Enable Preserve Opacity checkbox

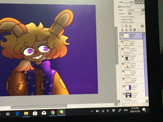120,17
